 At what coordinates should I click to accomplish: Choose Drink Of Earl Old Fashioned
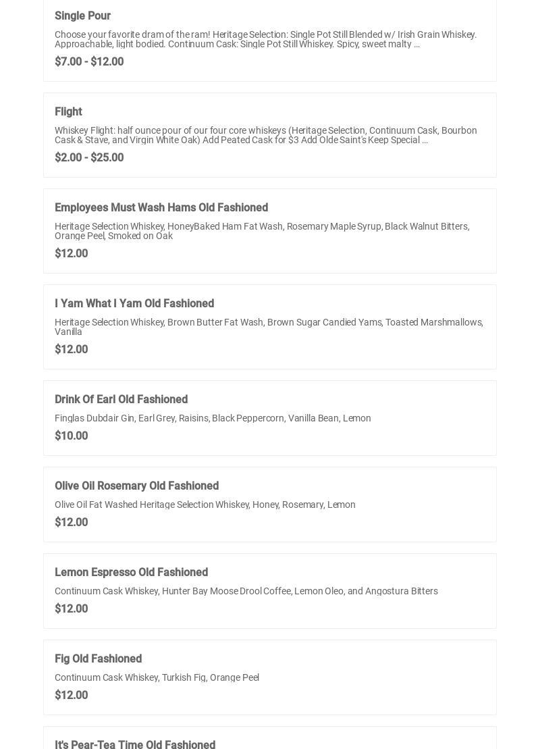pos(121,399)
